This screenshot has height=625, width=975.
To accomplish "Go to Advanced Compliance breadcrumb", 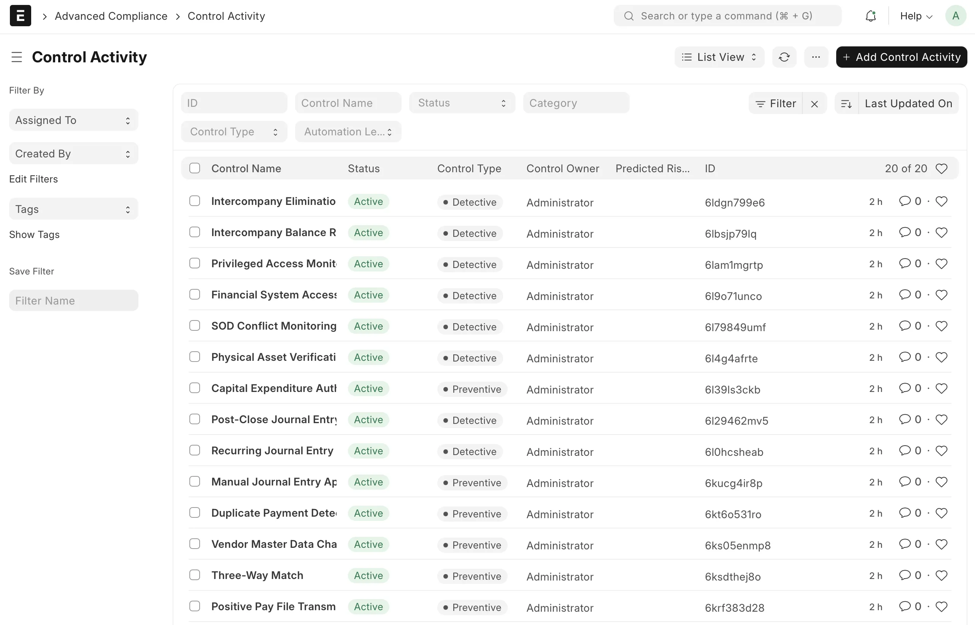I will tap(111, 16).
